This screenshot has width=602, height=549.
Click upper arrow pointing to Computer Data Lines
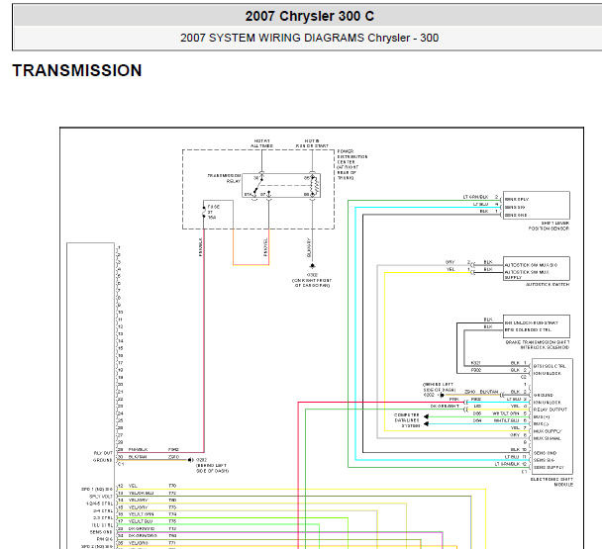point(426,416)
